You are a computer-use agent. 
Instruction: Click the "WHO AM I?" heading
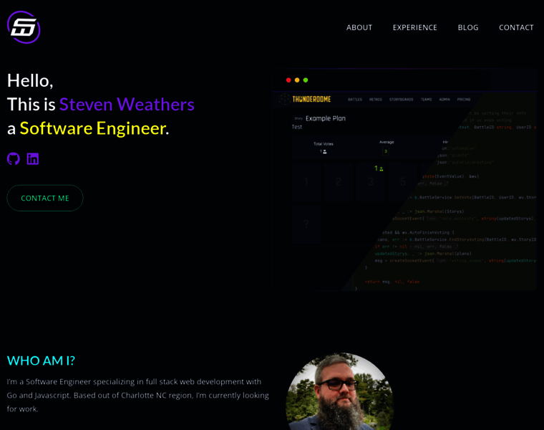(41, 360)
